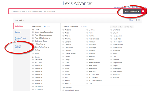Select None under States & Territories

coord(85,27)
